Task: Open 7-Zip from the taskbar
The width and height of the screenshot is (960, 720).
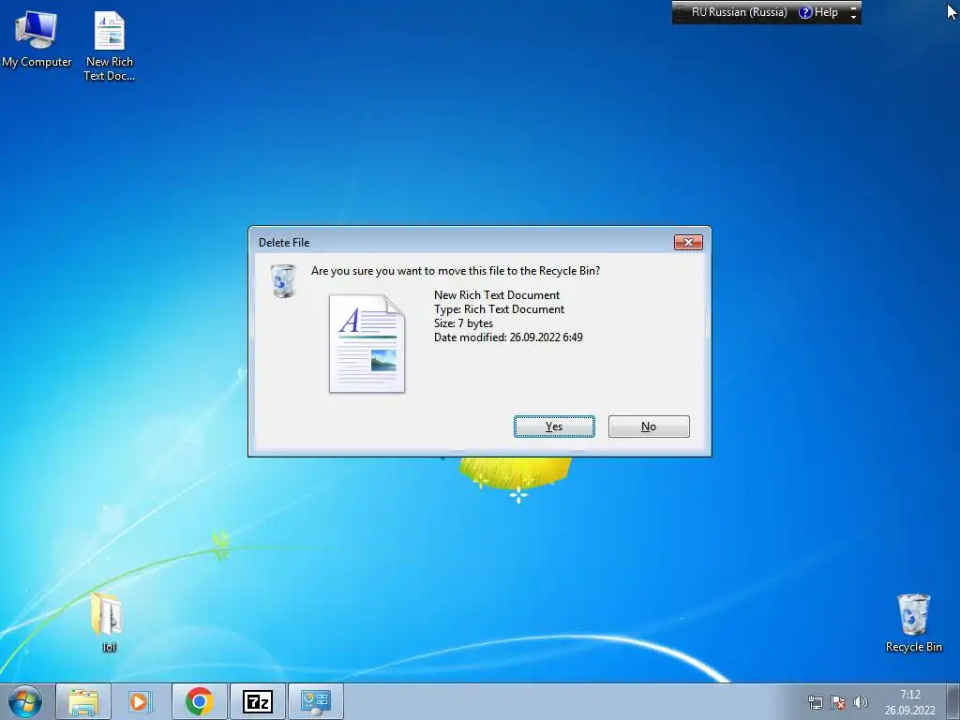Action: (x=258, y=701)
